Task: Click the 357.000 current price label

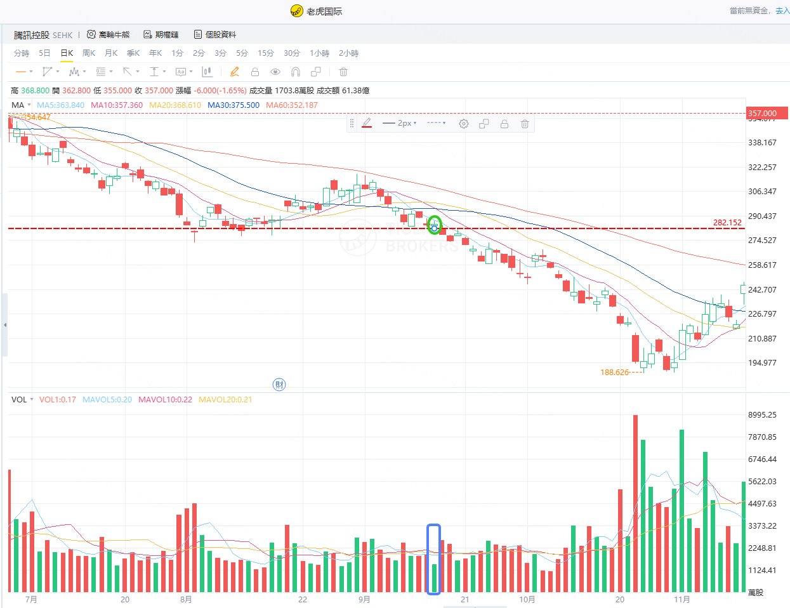Action: point(767,114)
